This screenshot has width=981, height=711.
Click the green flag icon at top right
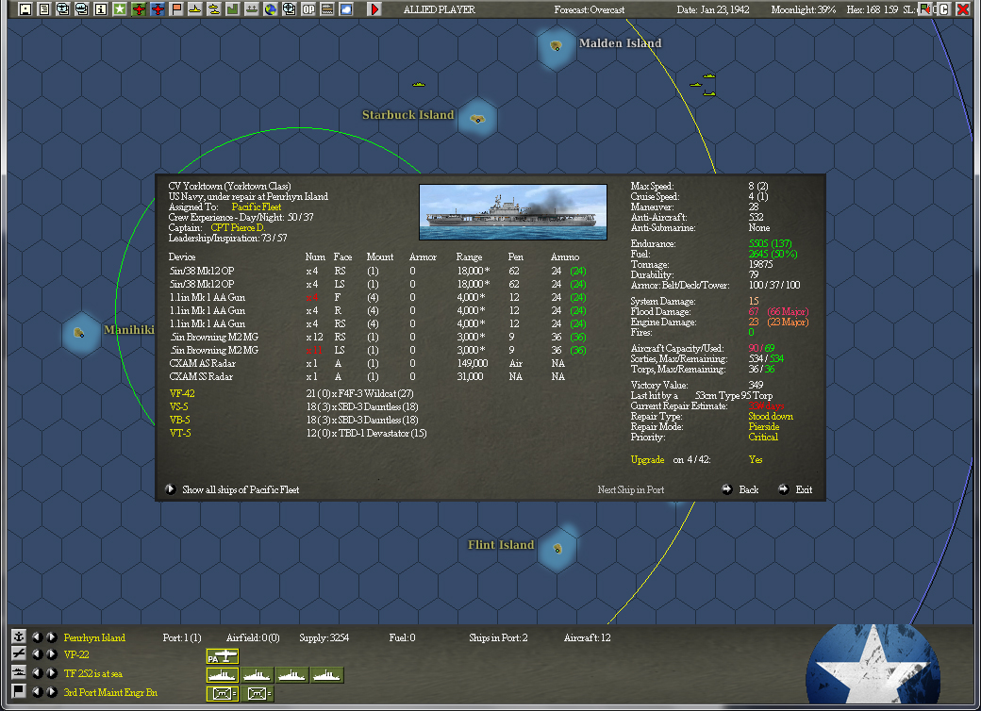[924, 9]
